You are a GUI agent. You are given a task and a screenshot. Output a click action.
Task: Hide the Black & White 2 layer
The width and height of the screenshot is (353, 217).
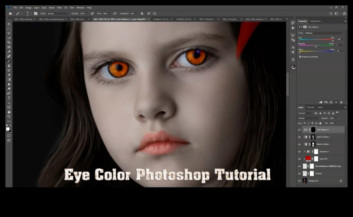tap(299, 137)
